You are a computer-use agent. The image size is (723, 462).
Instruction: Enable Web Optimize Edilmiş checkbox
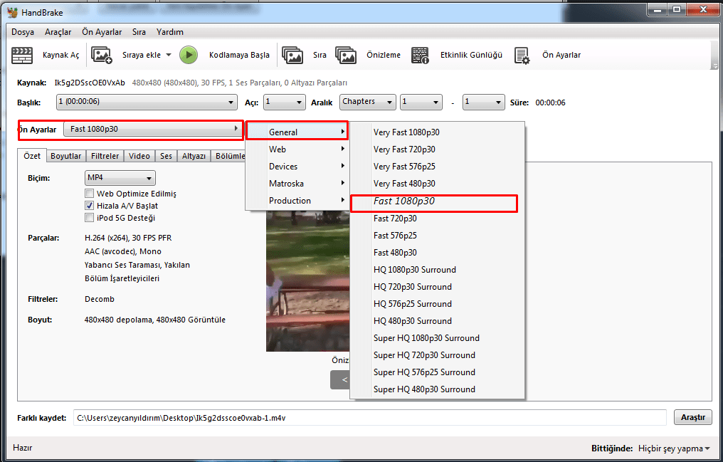[x=90, y=193]
